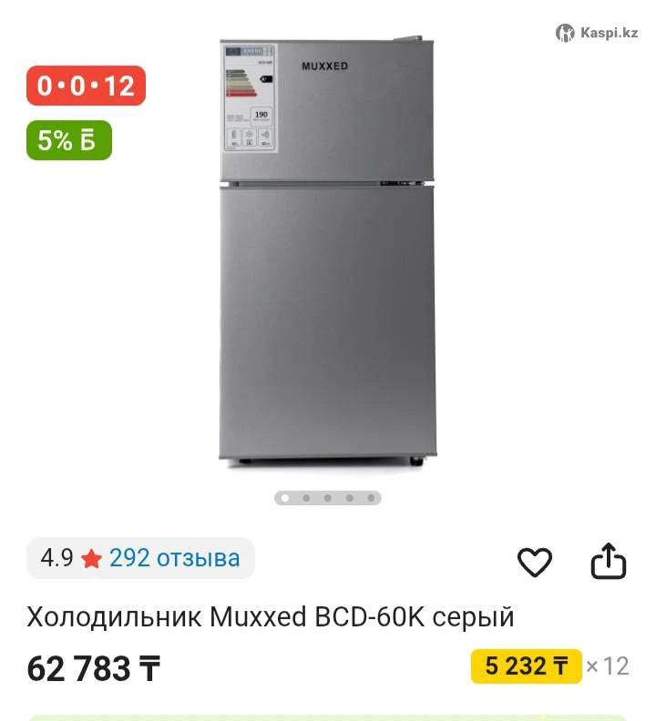Tap the ×12 installment months label
Screen dimensions: 656x721
pyautogui.click(x=607, y=666)
